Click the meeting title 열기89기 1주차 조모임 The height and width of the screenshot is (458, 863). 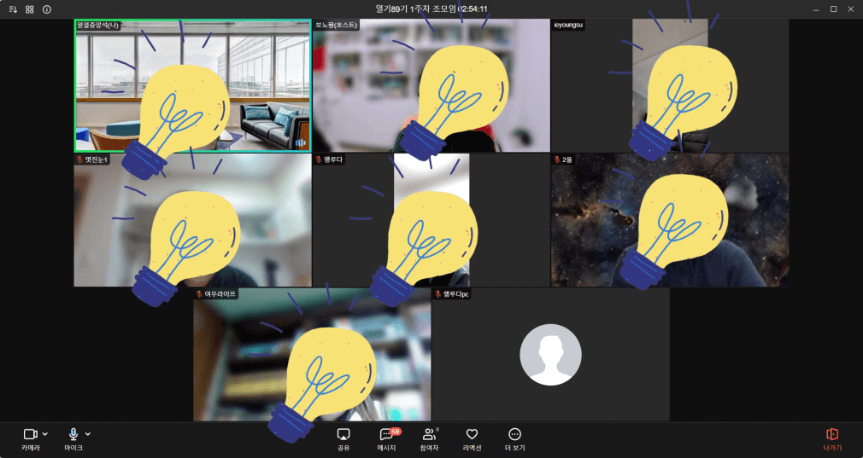pos(417,9)
